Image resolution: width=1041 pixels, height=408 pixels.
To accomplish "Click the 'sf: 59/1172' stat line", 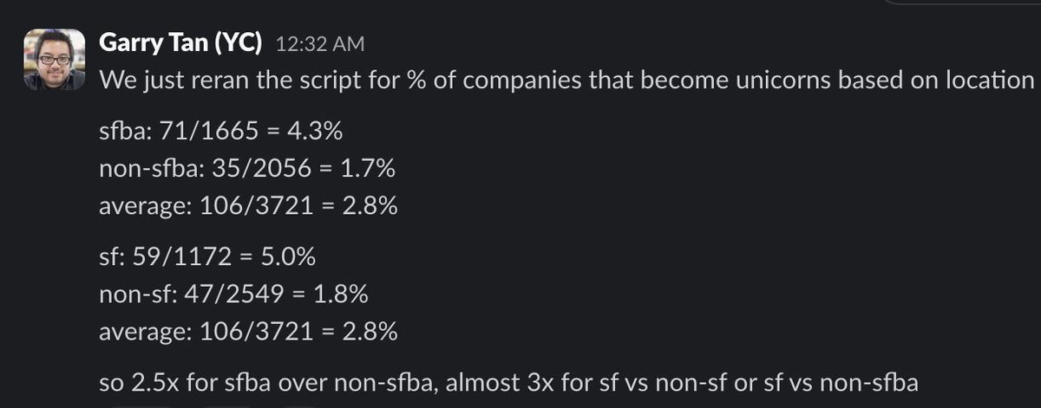I will pyautogui.click(x=166, y=258).
